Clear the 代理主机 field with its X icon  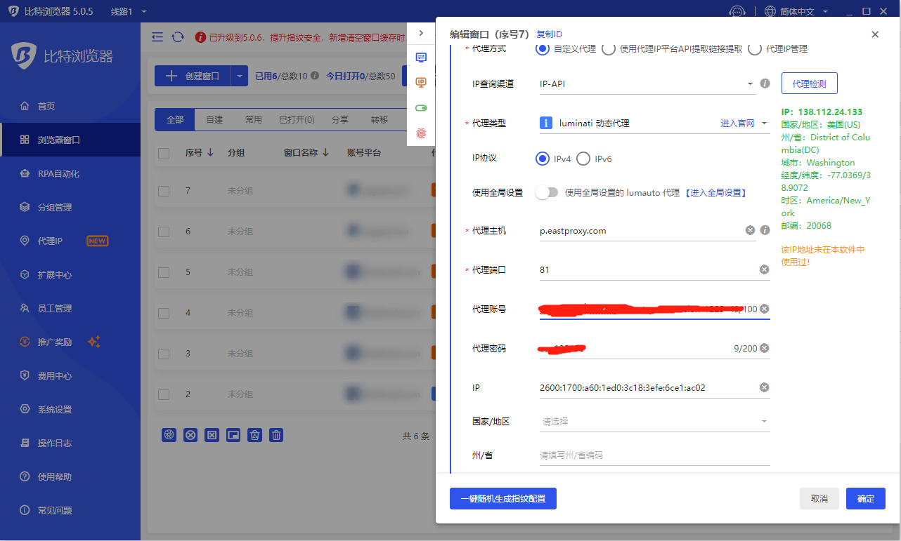click(x=750, y=230)
